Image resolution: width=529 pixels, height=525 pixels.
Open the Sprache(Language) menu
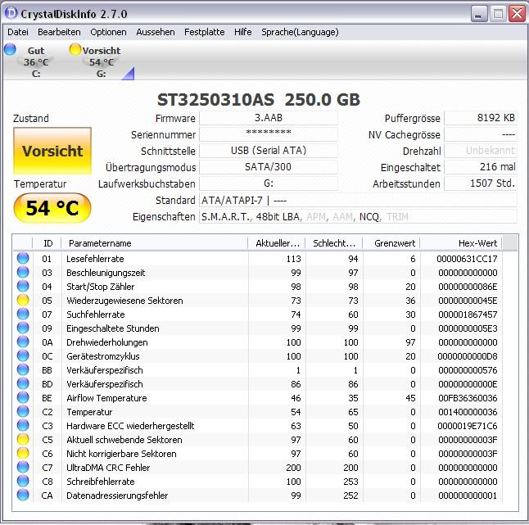click(300, 32)
